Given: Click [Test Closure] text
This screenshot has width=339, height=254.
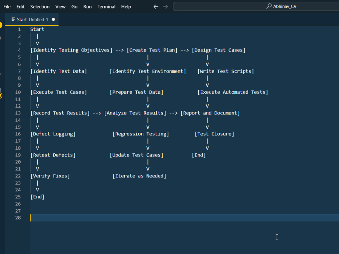Looking at the screenshot, I should (x=214, y=134).
